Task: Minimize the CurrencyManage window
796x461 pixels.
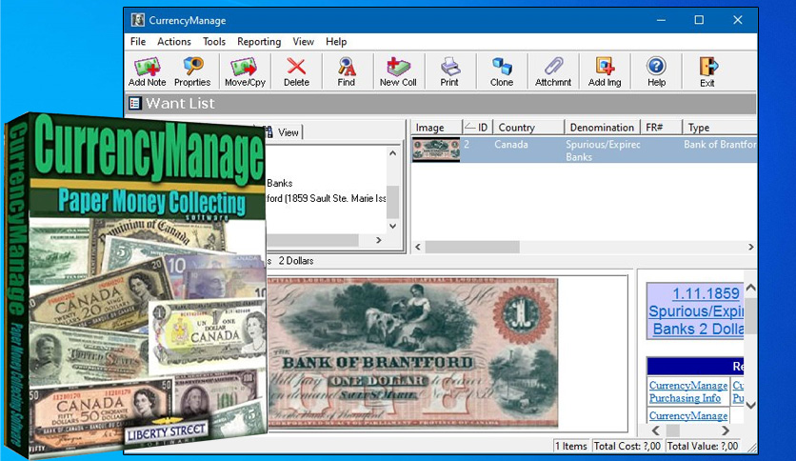Action: tap(661, 20)
